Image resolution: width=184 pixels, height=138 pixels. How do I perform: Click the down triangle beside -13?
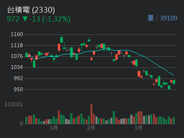(x=25, y=19)
